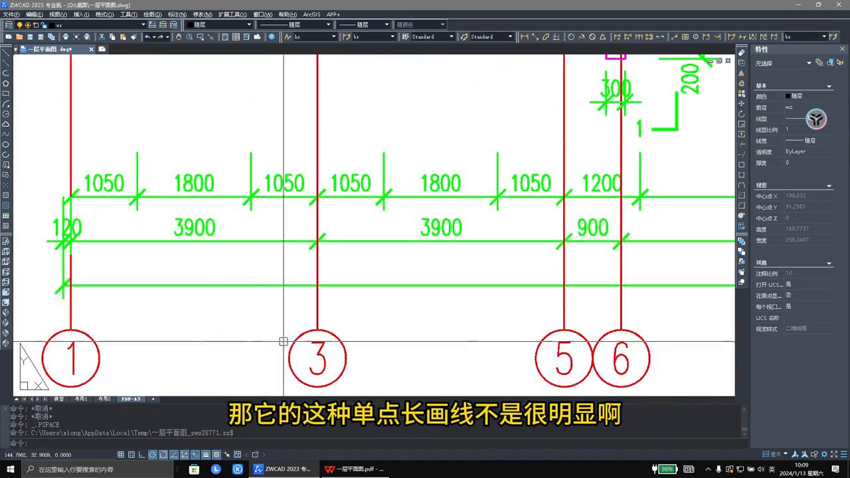Image resolution: width=850 pixels, height=478 pixels.
Task: Click the Print icon
Action: click(66, 37)
